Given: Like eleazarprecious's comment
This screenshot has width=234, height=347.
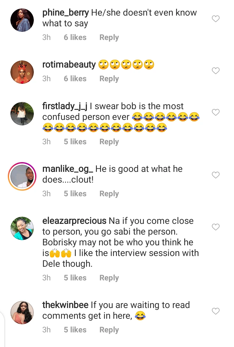Looking at the screenshot, I should [x=215, y=227].
